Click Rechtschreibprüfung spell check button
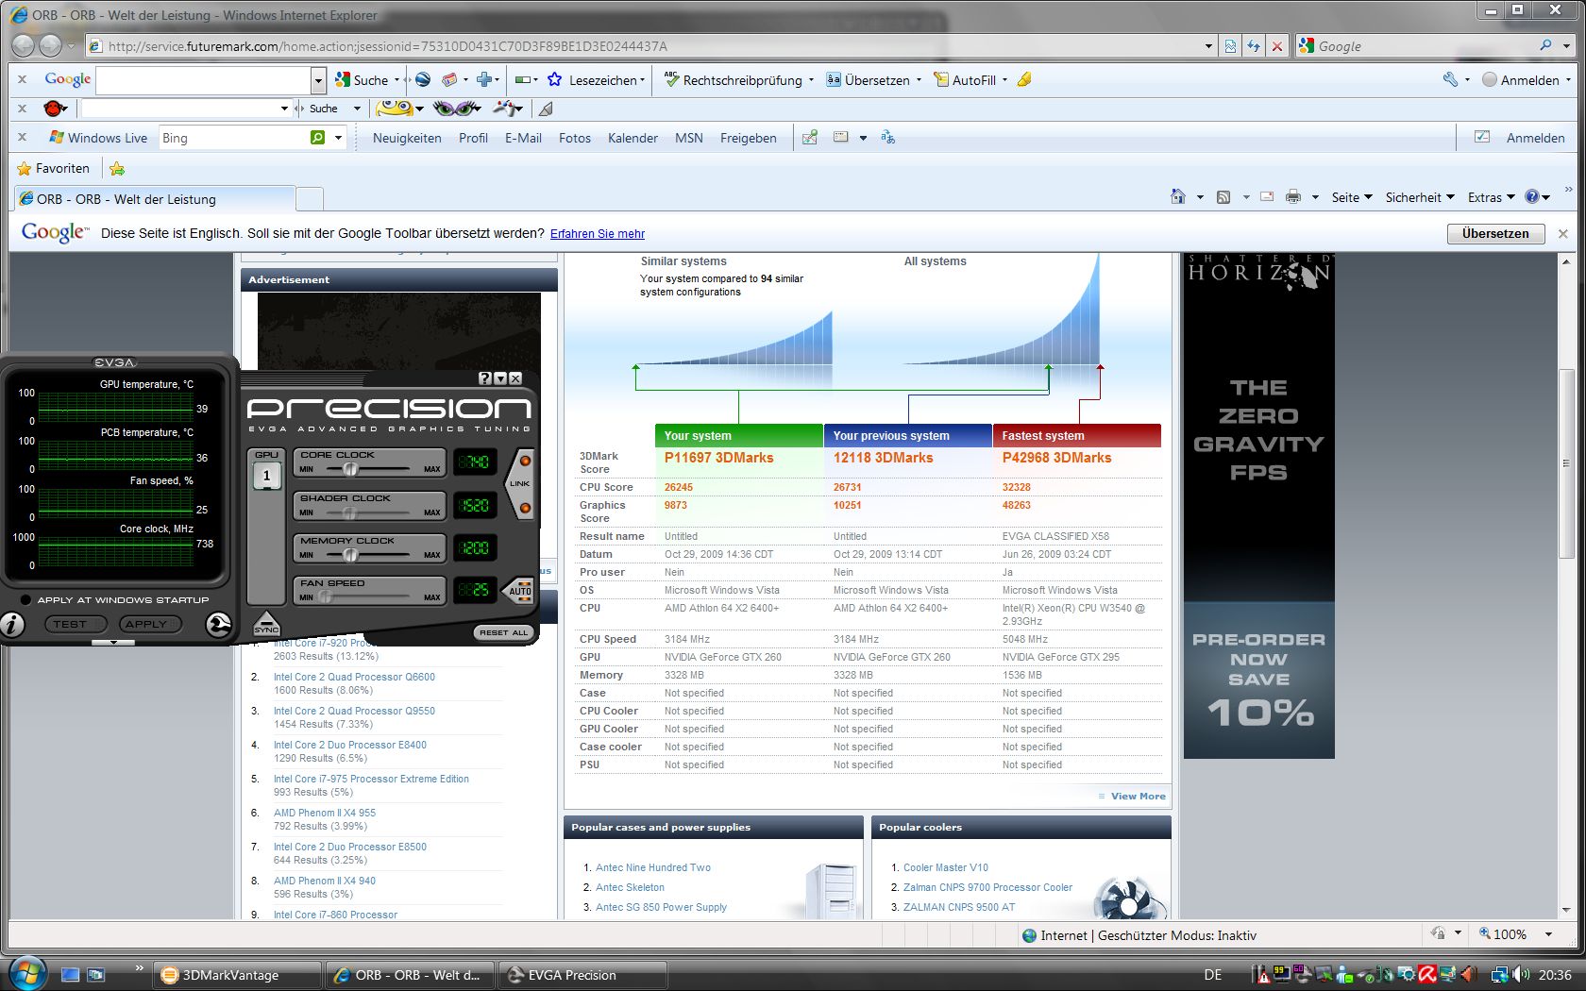 [733, 80]
